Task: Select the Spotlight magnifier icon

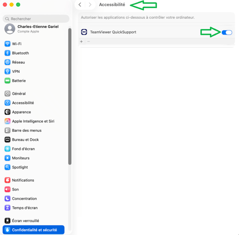Action: tap(7, 167)
